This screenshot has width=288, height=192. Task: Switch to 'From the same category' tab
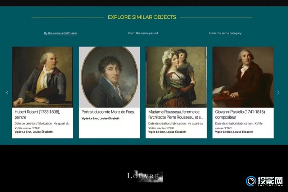coord(225,33)
